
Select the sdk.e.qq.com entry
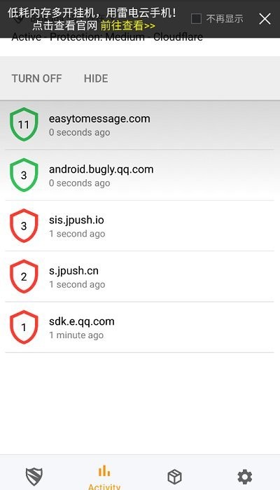140,328
